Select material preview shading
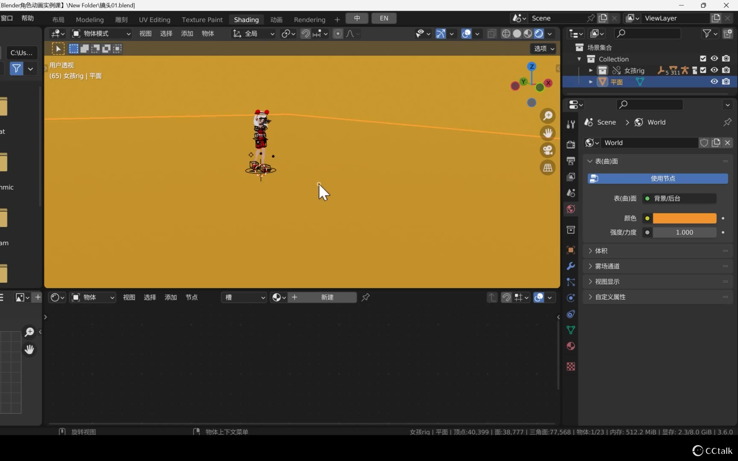 528,34
